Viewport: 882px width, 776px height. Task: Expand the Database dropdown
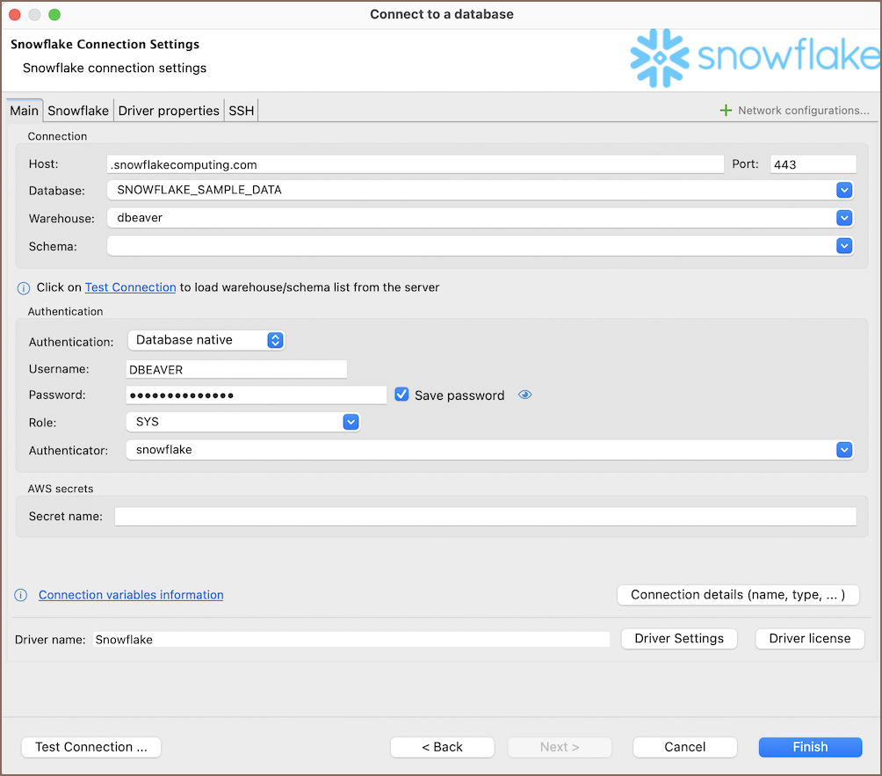point(844,190)
